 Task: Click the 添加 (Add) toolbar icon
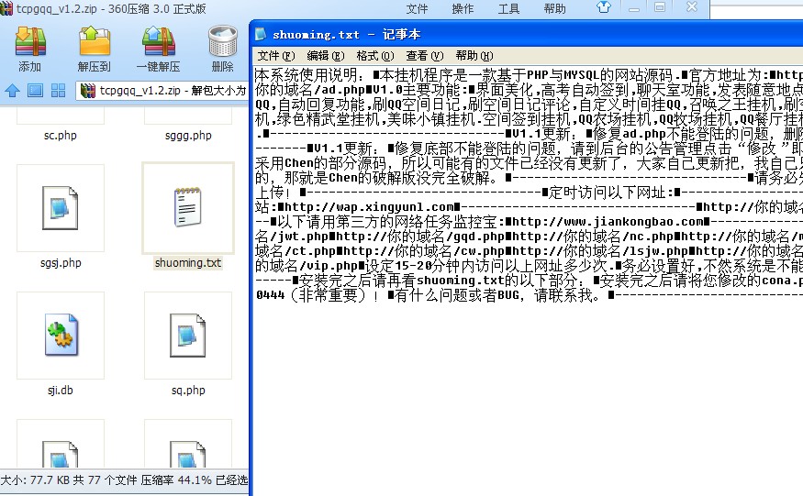click(x=30, y=41)
